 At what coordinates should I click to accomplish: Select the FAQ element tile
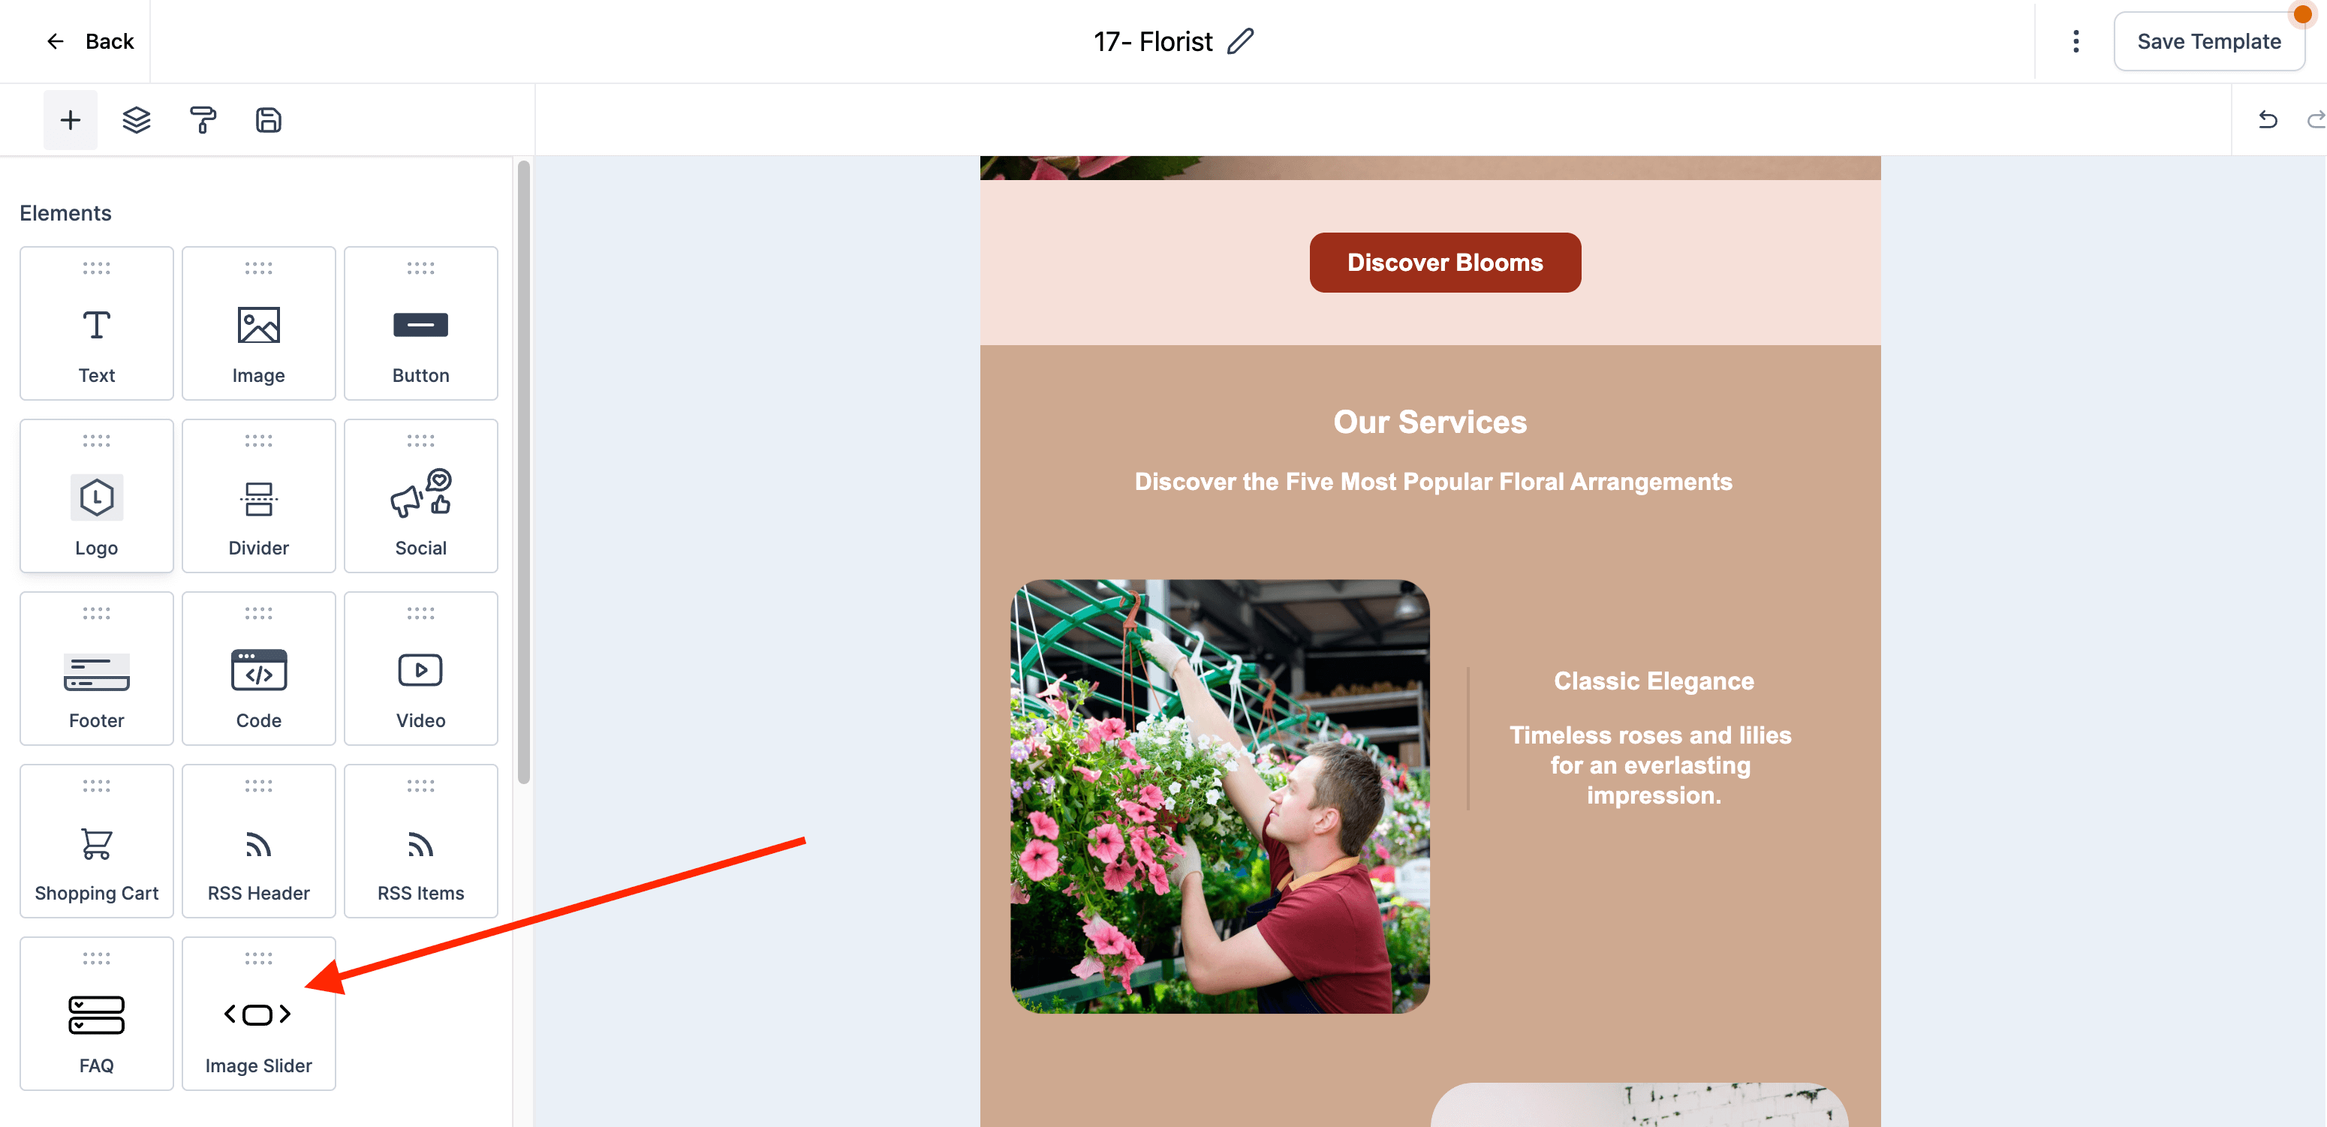pyautogui.click(x=97, y=1013)
